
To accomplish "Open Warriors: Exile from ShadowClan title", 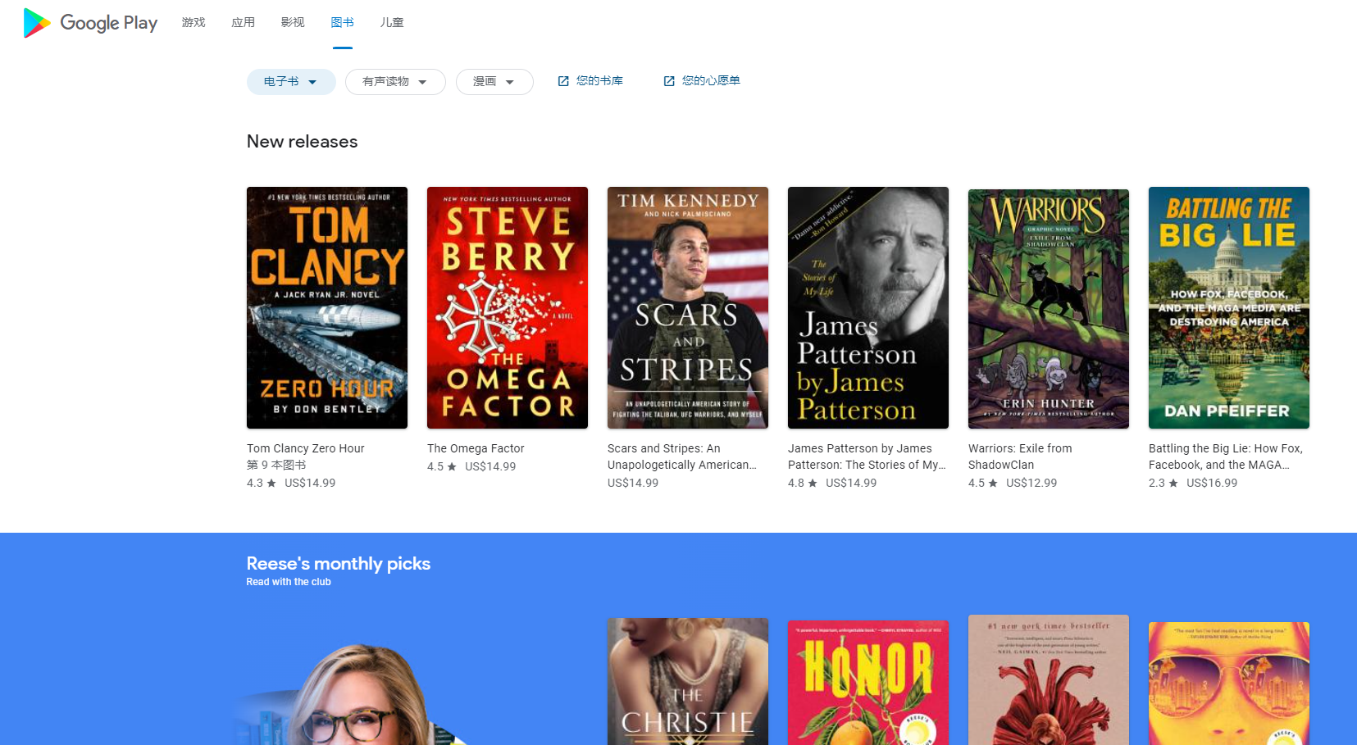I will (1020, 457).
